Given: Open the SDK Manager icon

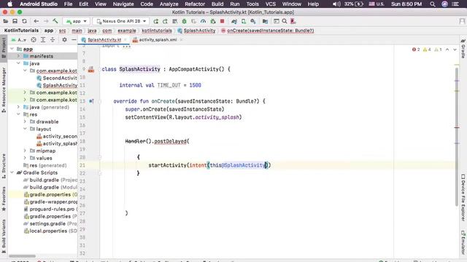Looking at the screenshot, I should [x=253, y=21].
